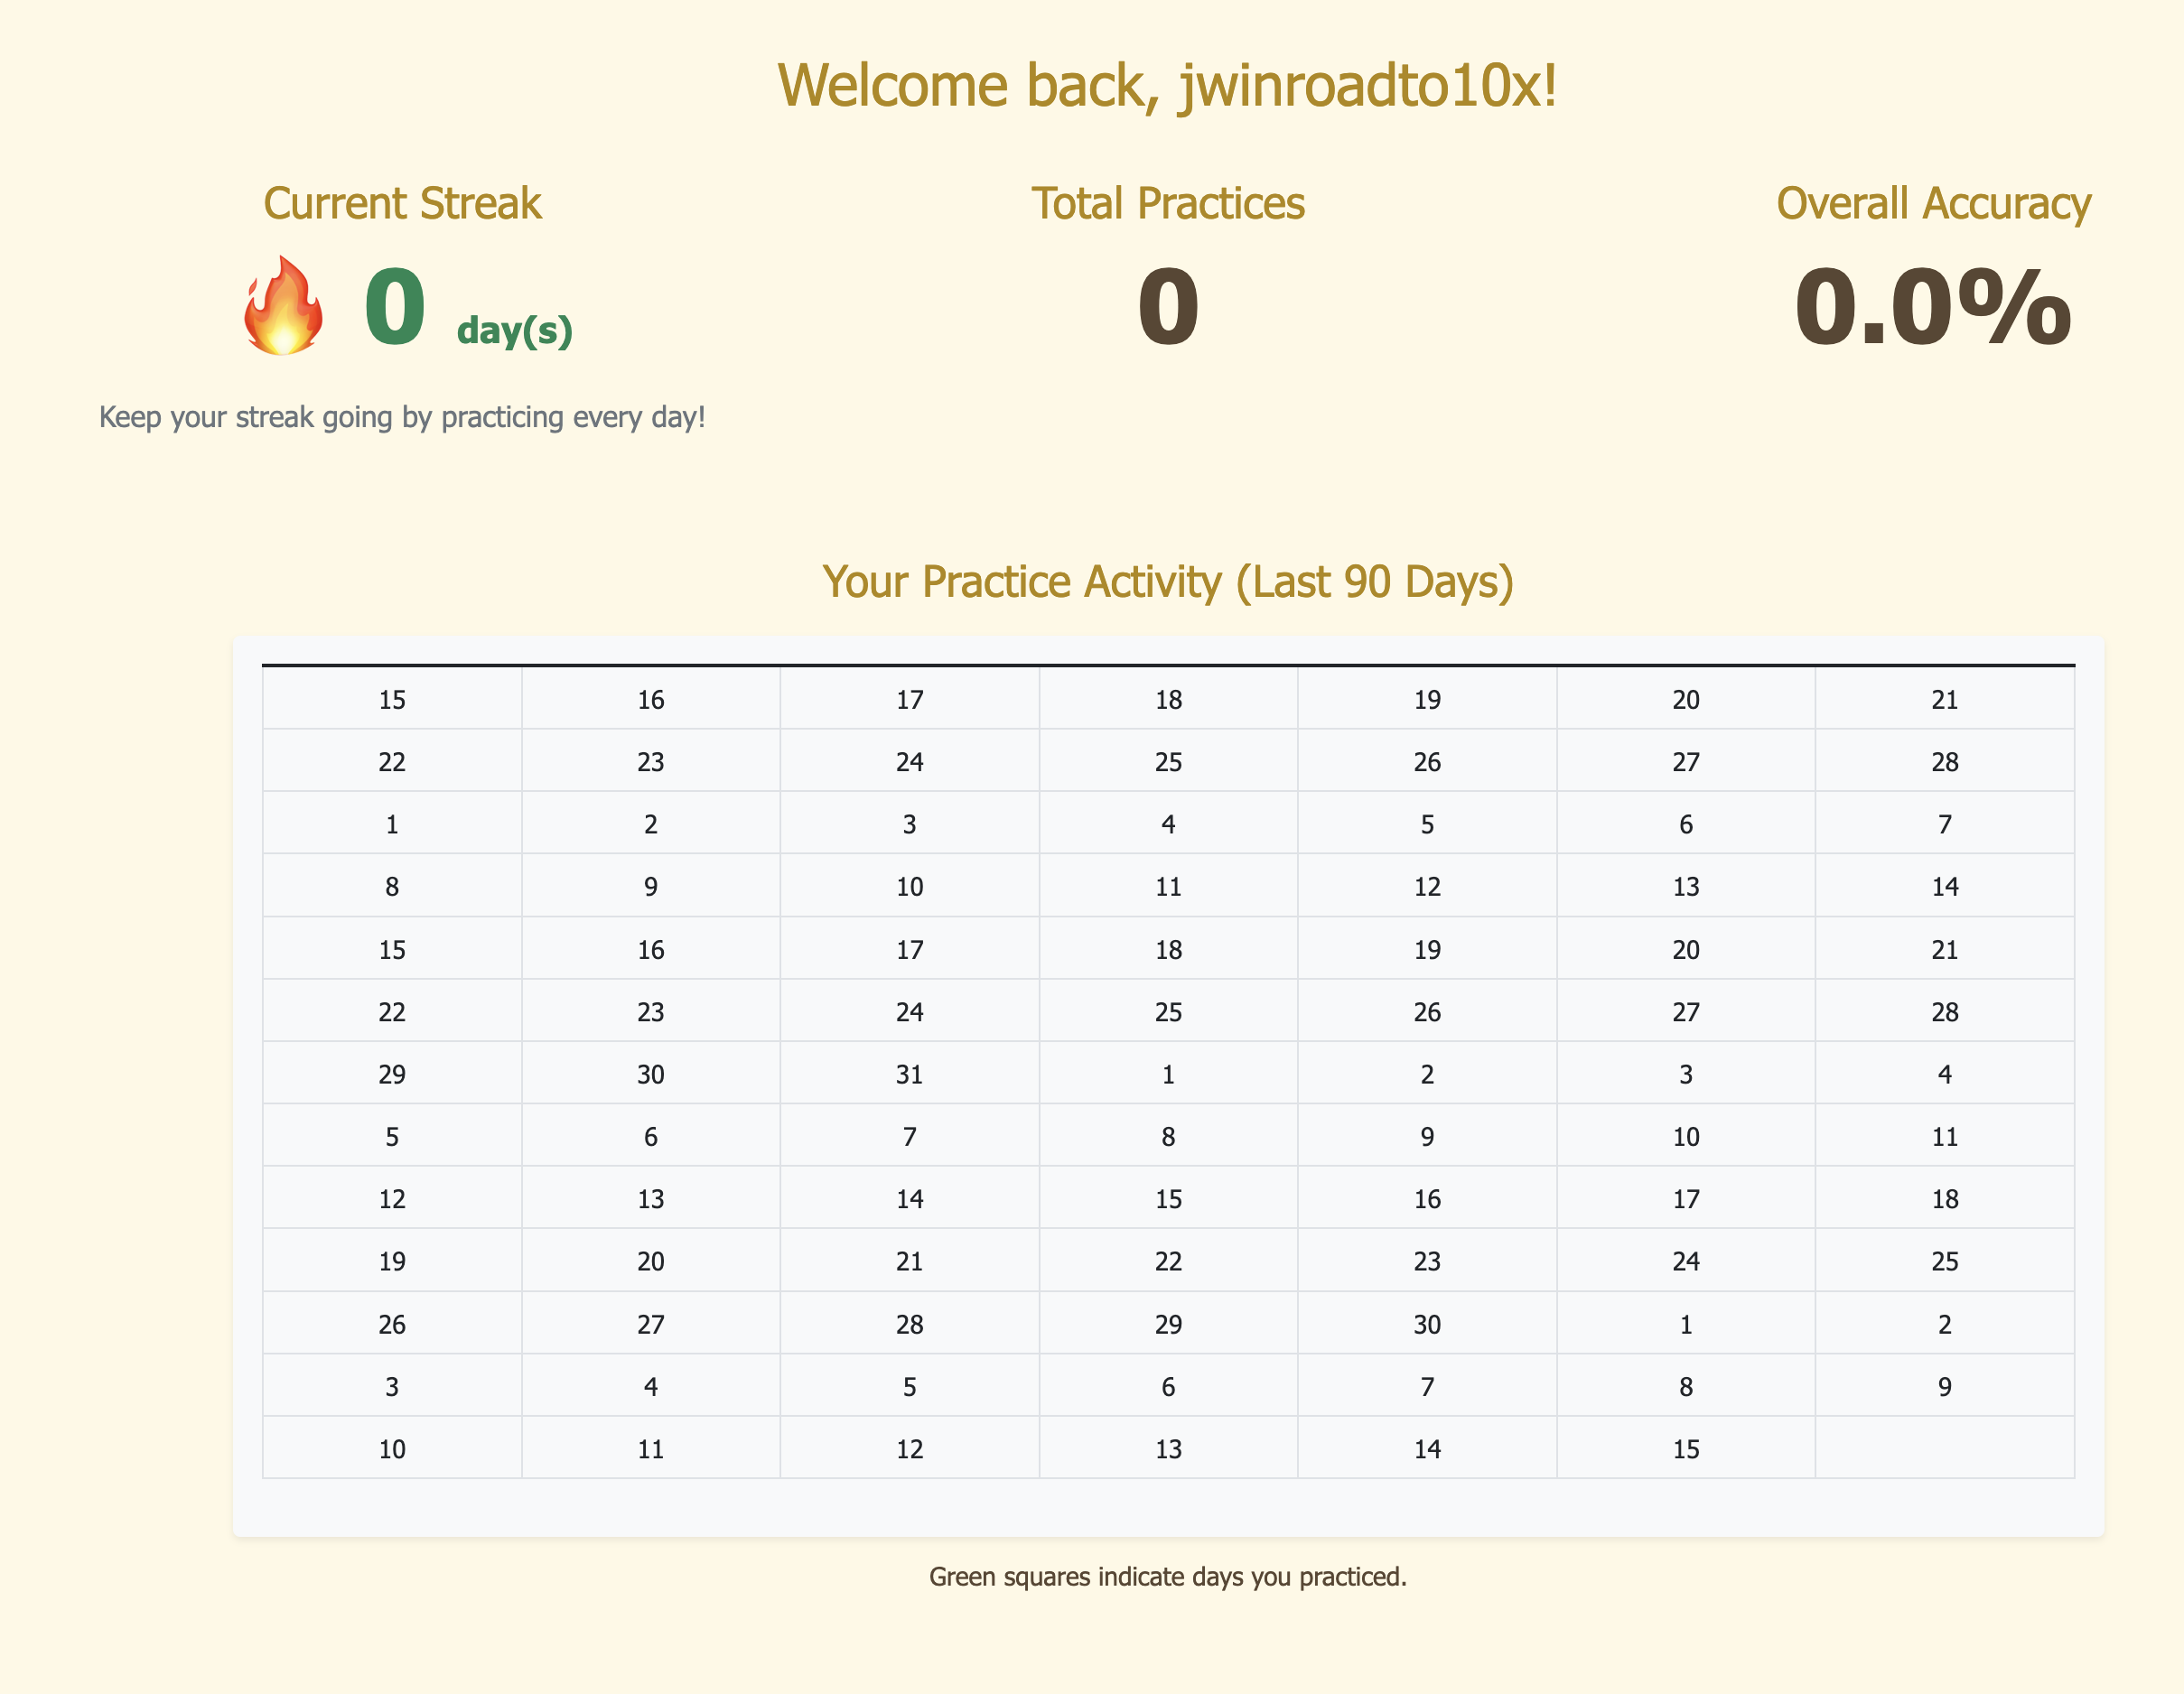Select the "Current Streak" label
The image size is (2184, 1694).
pos(402,203)
